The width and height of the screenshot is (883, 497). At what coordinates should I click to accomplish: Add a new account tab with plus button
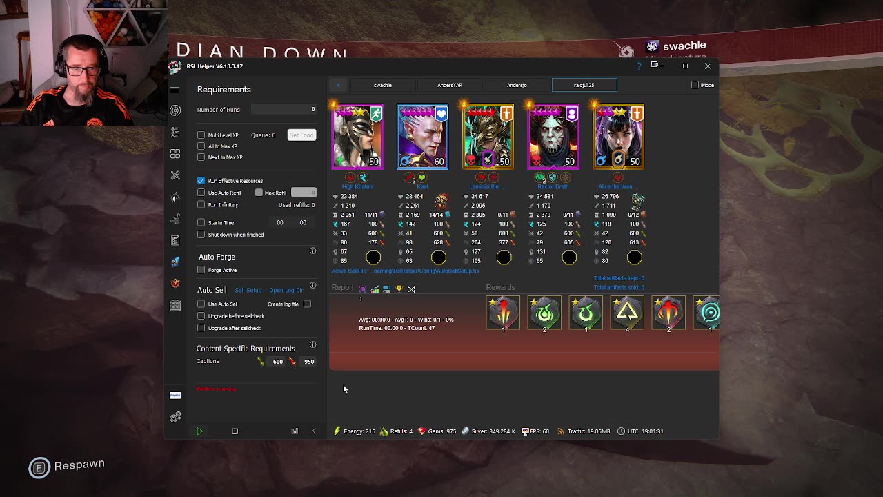[x=338, y=85]
